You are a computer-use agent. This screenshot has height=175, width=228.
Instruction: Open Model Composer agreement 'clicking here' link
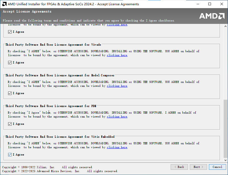(117, 86)
